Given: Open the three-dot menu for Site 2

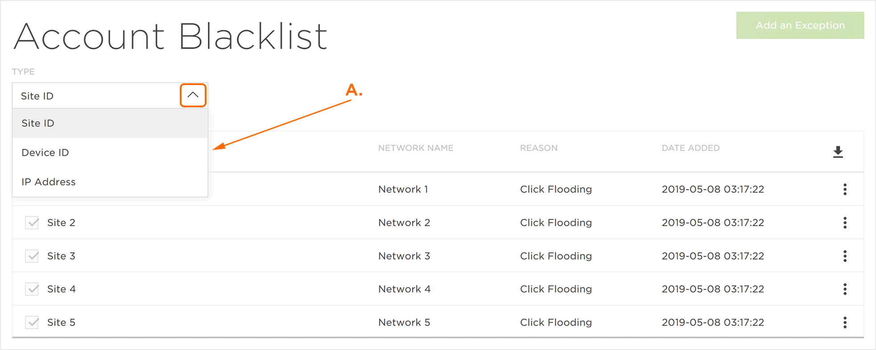Looking at the screenshot, I should (x=845, y=222).
